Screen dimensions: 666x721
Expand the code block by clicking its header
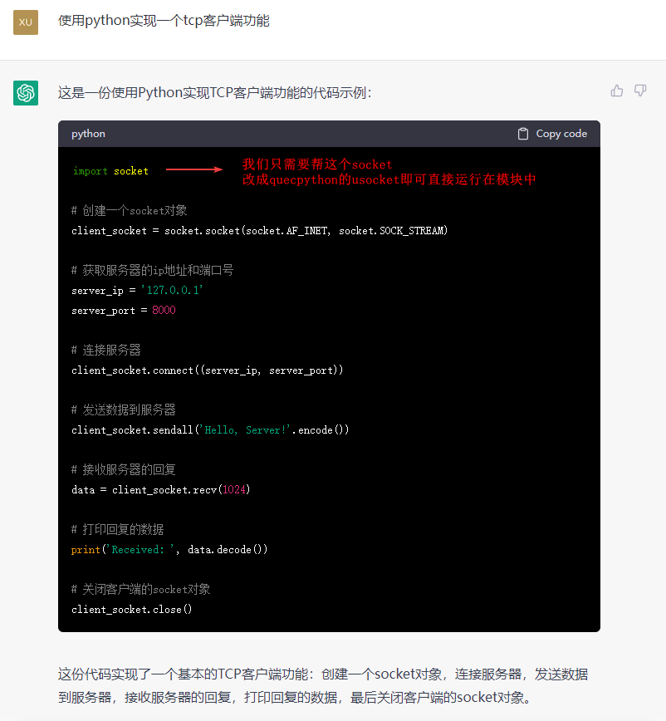click(x=332, y=133)
